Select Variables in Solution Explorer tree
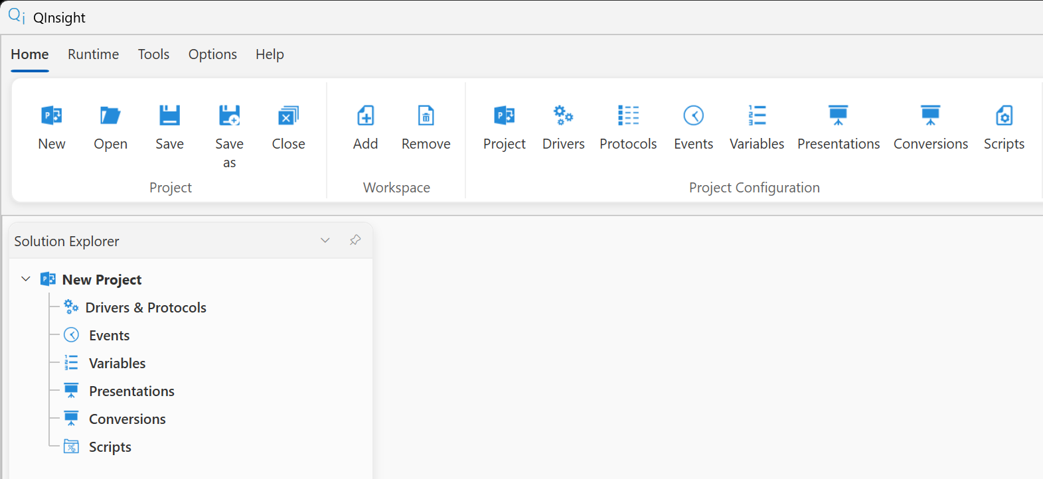The image size is (1043, 479). 118,364
